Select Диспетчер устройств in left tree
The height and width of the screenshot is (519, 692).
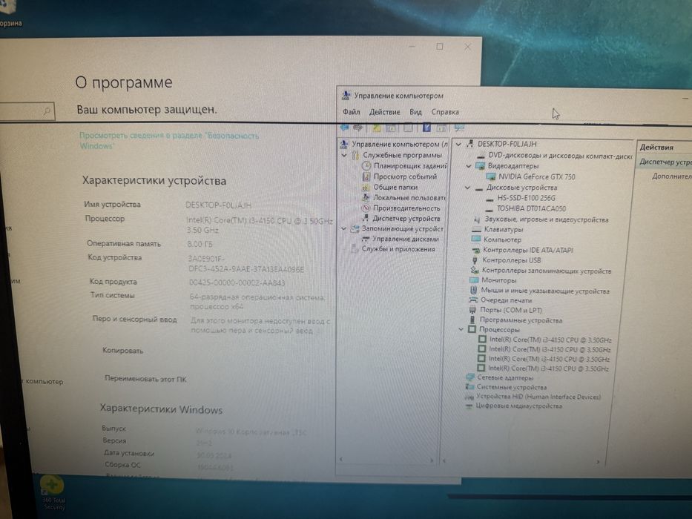pos(406,219)
